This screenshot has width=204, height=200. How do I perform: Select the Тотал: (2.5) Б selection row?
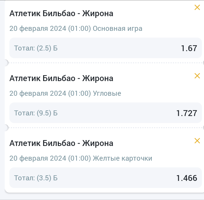(x=105, y=48)
